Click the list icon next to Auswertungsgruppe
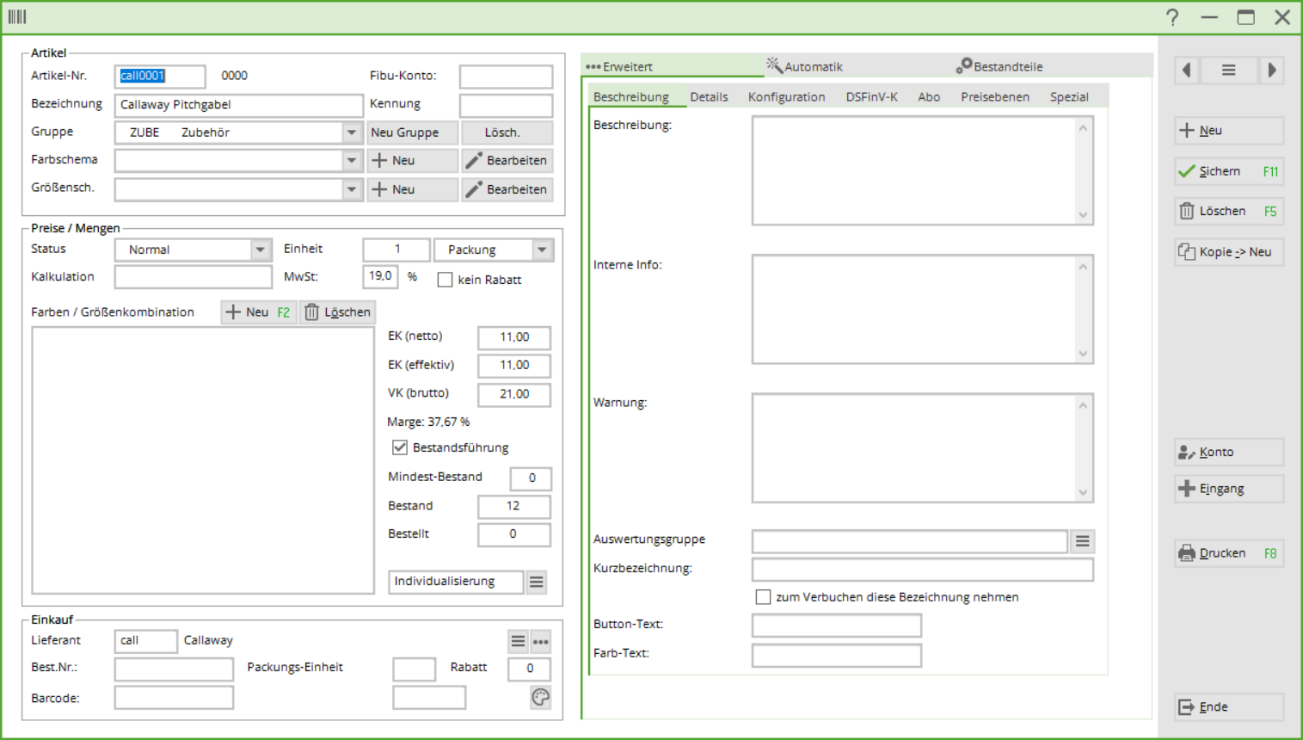Screen dimensions: 1303x740 (1082, 541)
